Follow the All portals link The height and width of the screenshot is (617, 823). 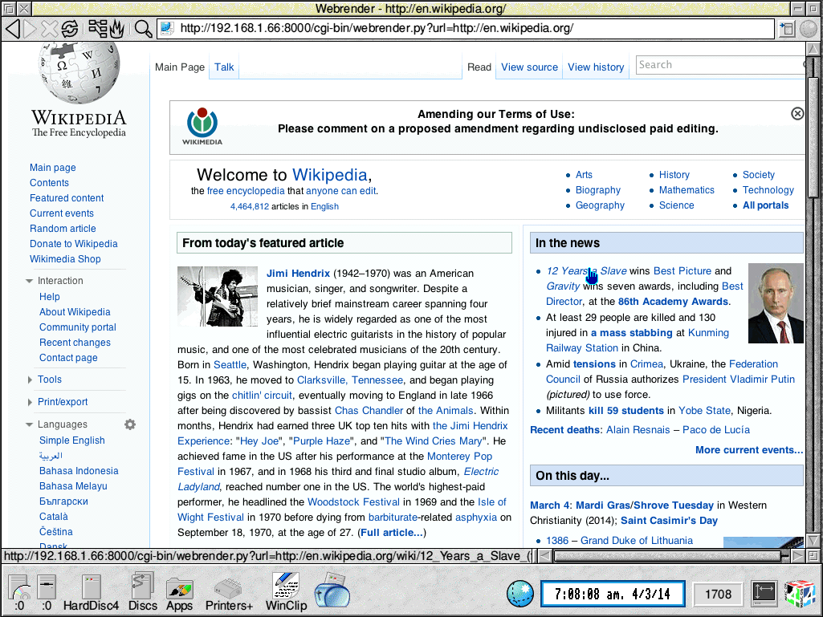765,205
